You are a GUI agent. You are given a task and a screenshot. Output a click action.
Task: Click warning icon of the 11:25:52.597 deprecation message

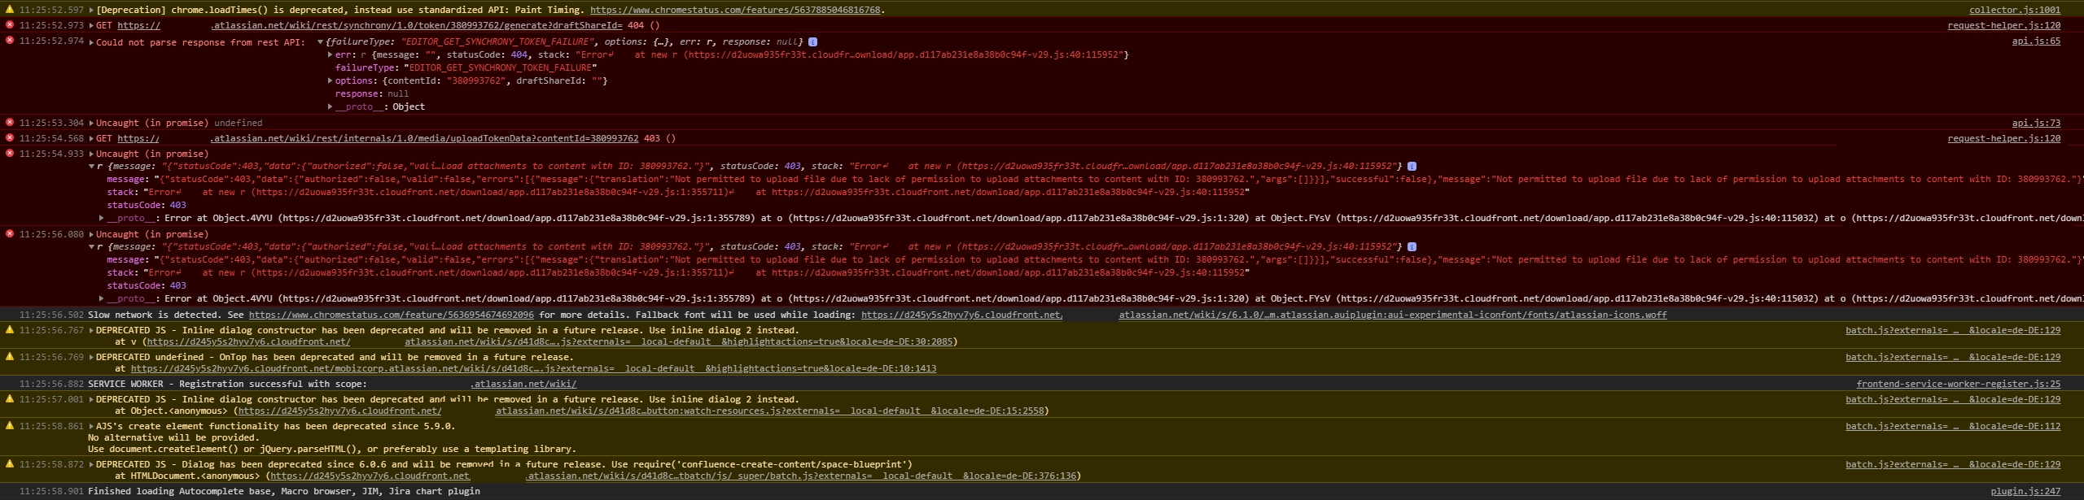[10, 10]
